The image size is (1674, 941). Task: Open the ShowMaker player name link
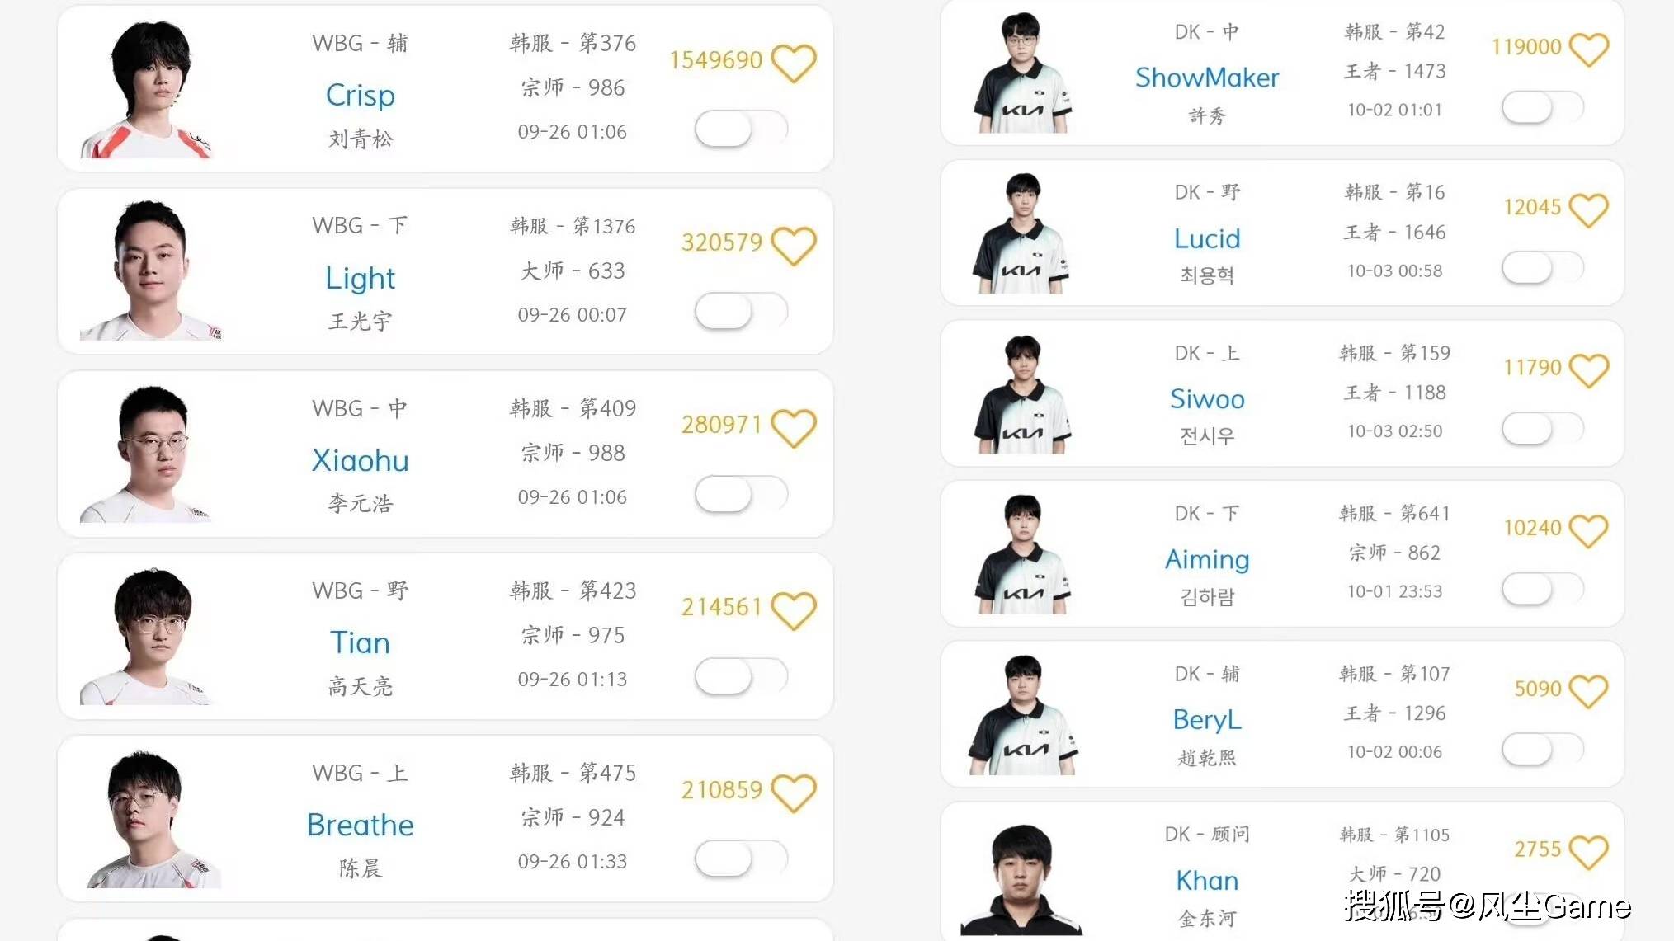point(1206,78)
